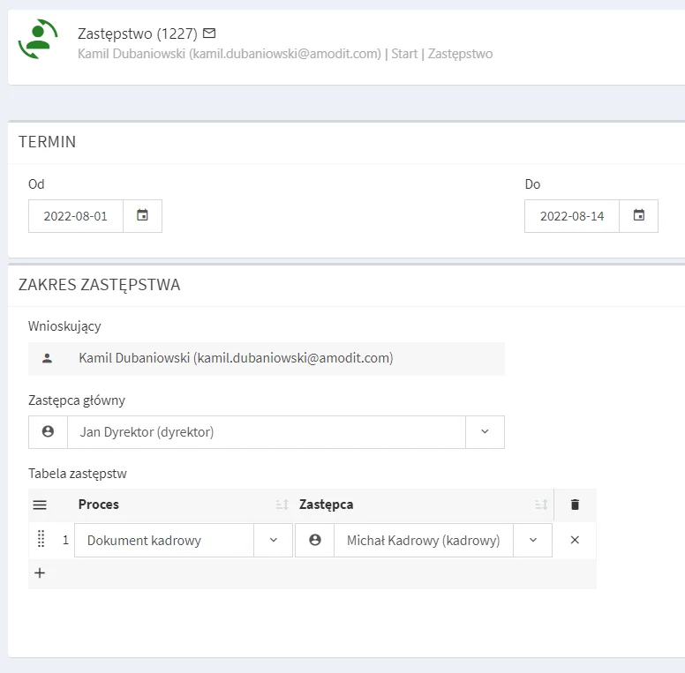Click the user icon beside Michał Kadrowy

(315, 540)
